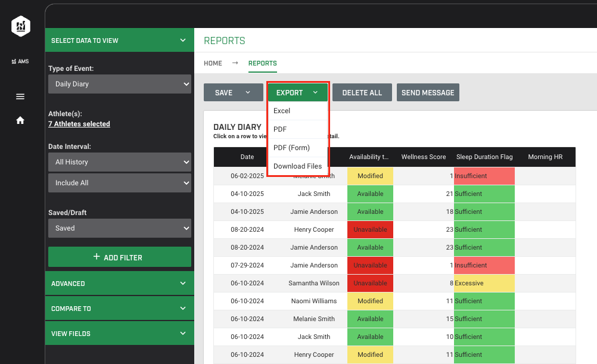Click the AMS logo in sidebar
597x364 pixels.
click(x=20, y=61)
